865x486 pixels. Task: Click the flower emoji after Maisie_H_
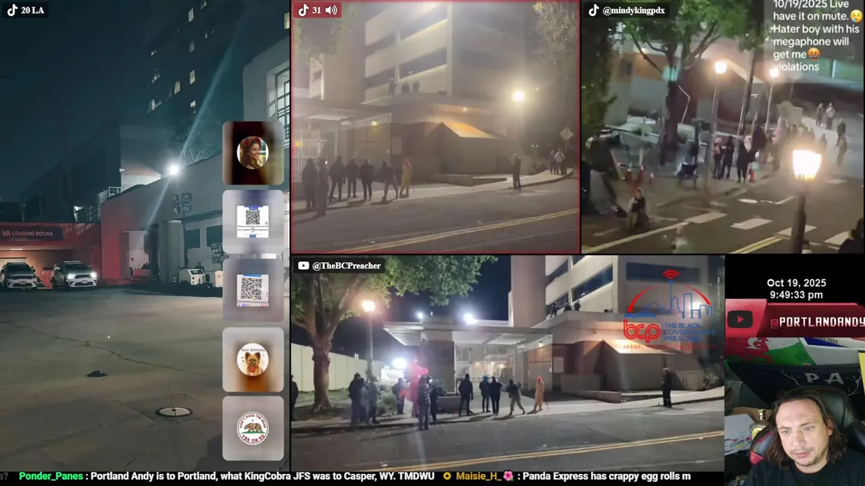pyautogui.click(x=508, y=476)
